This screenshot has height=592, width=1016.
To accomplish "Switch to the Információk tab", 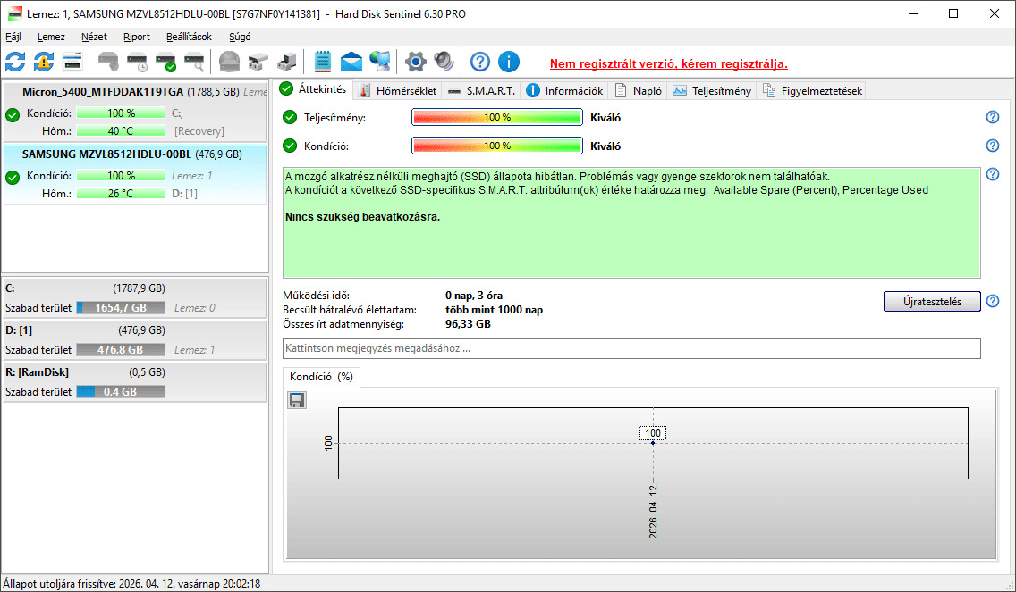I will (564, 90).
